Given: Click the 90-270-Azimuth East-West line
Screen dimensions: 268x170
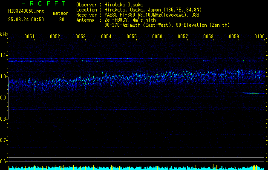Looking at the screenshot, I should [167, 25].
